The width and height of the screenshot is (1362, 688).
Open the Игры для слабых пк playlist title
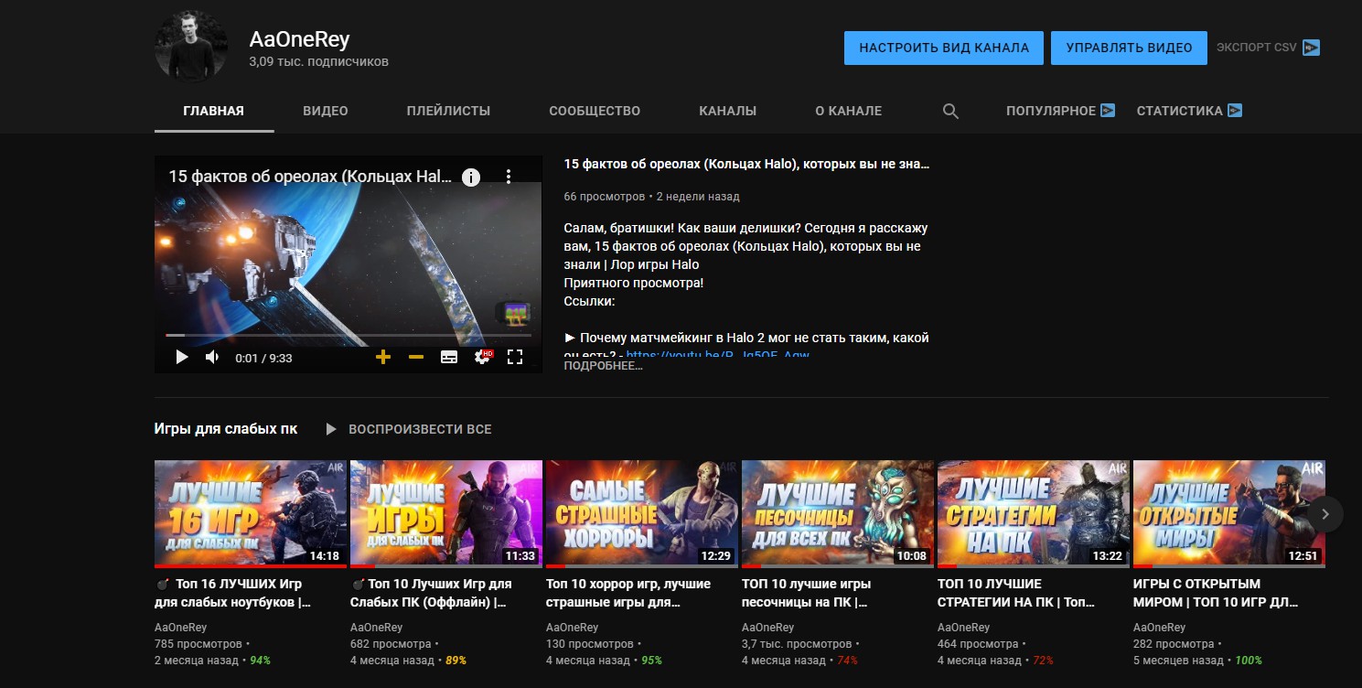226,429
